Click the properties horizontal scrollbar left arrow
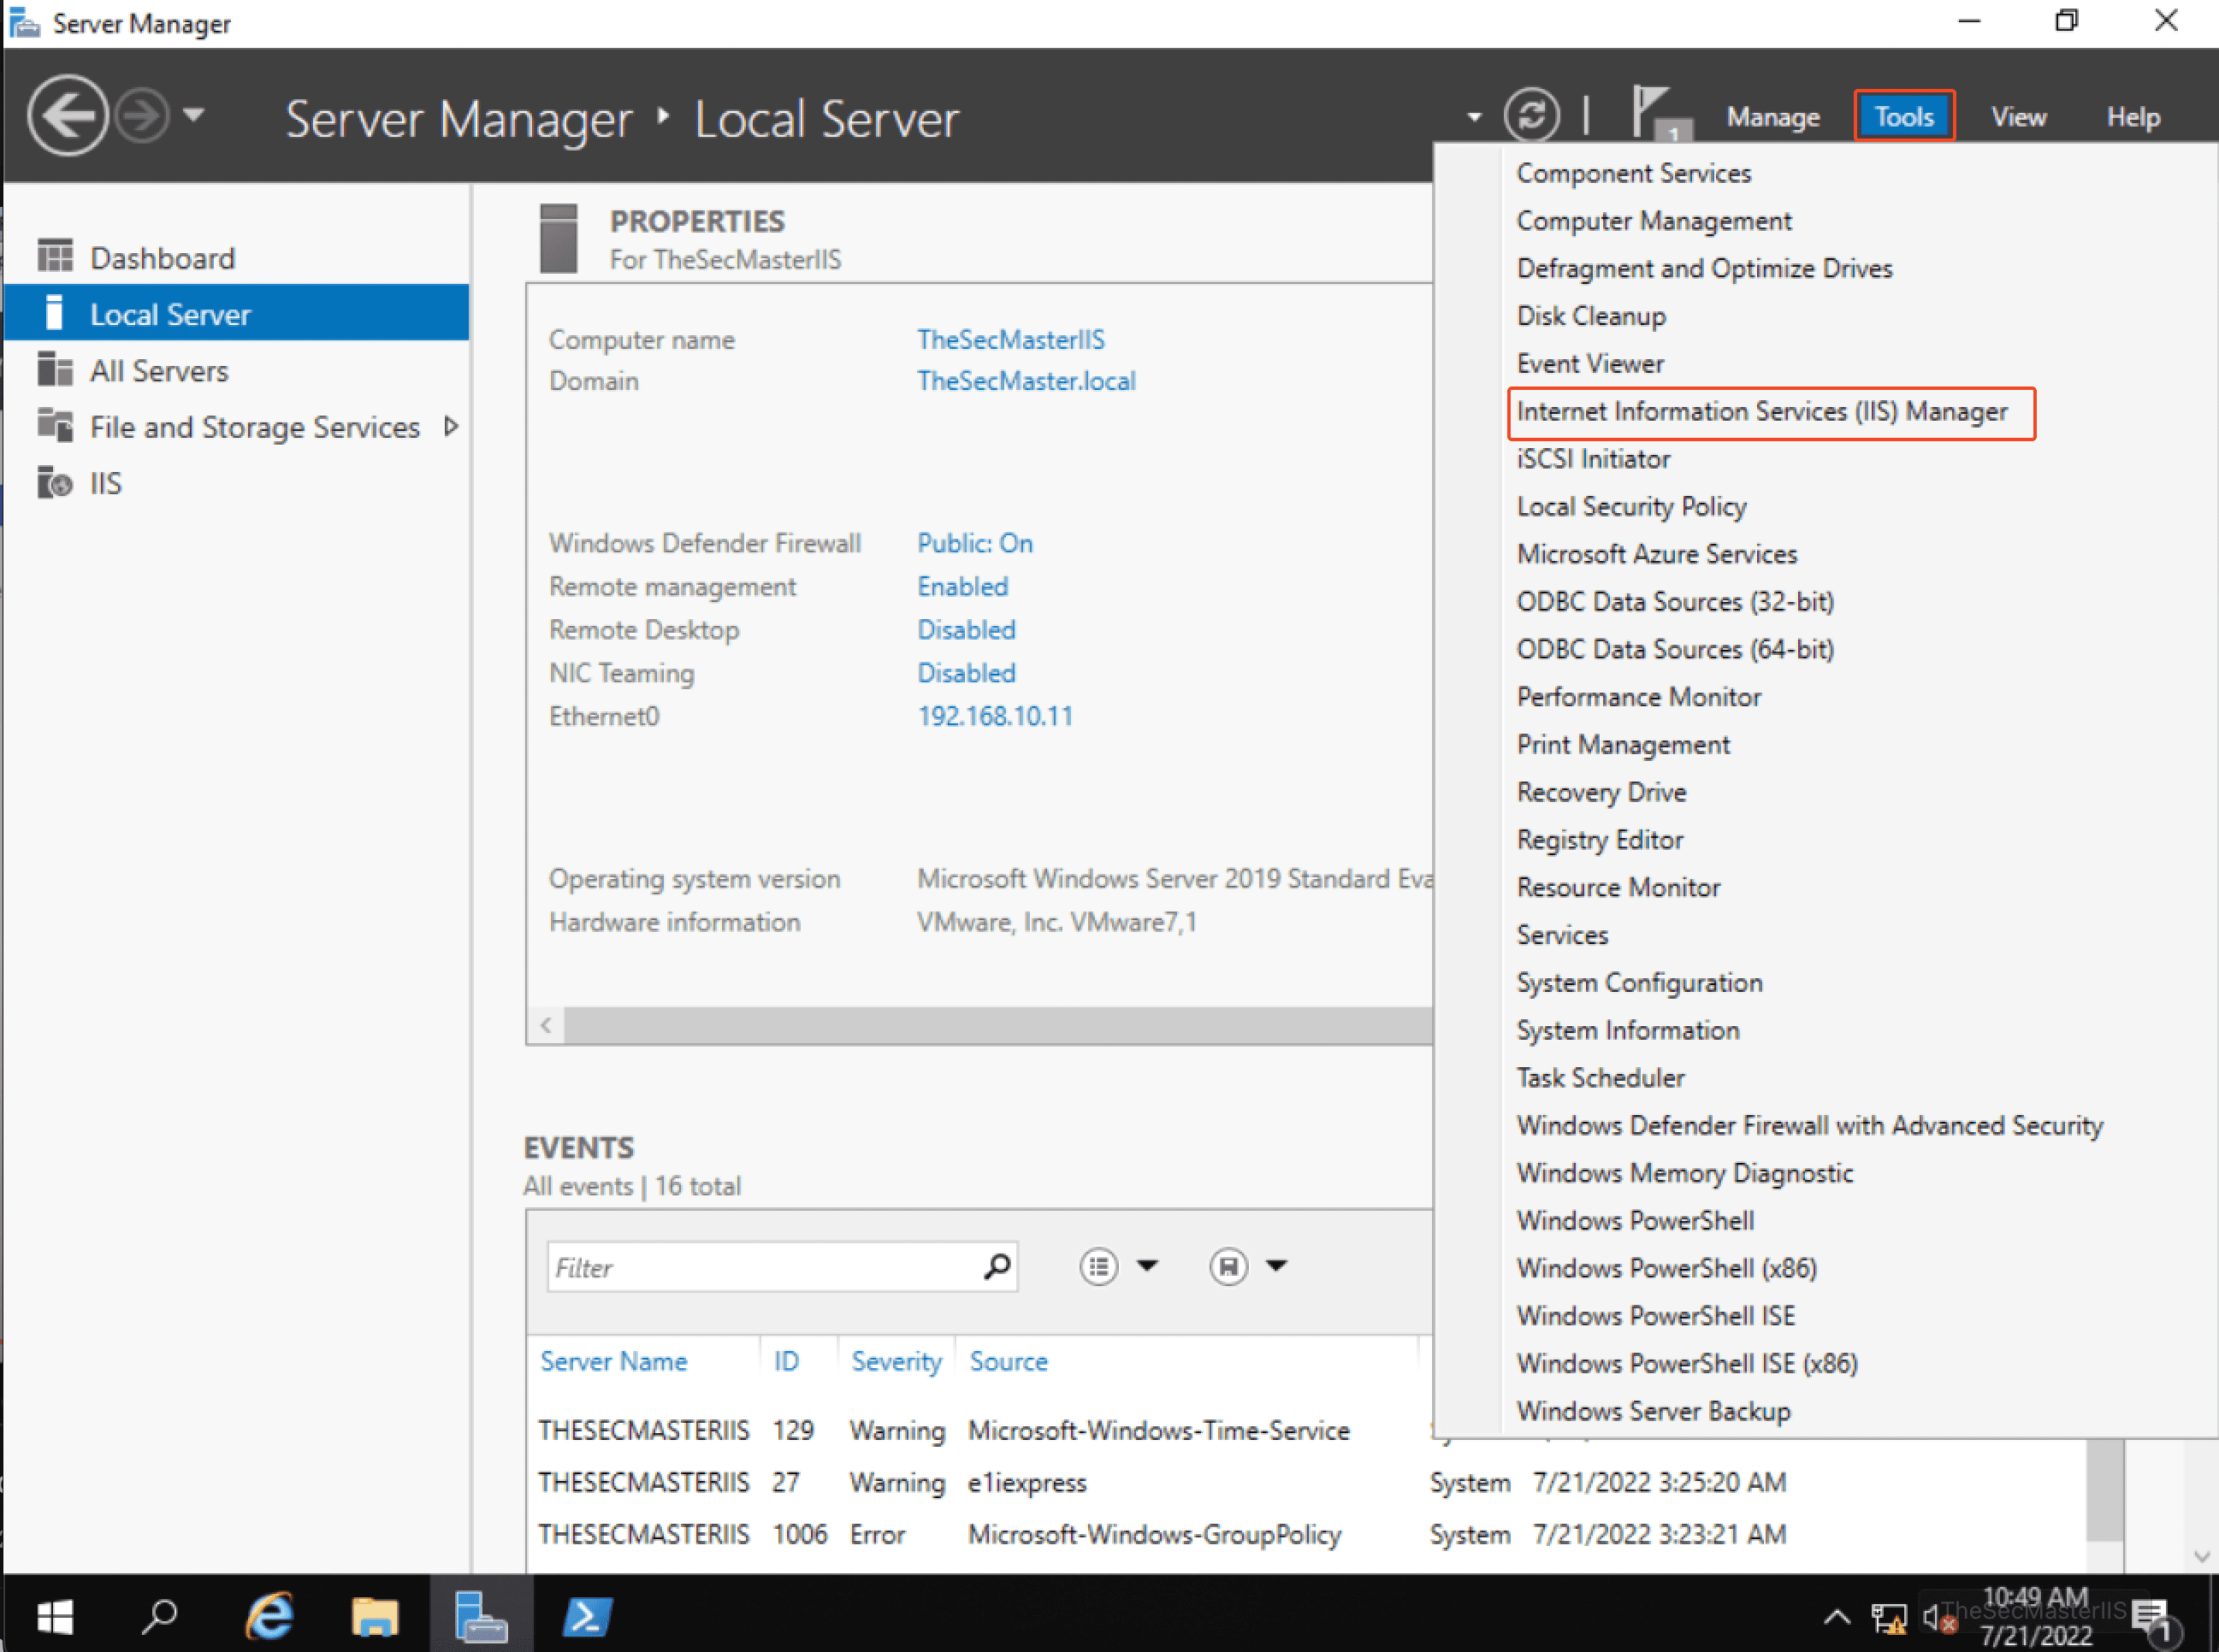Image resolution: width=2219 pixels, height=1652 pixels. 545,1025
